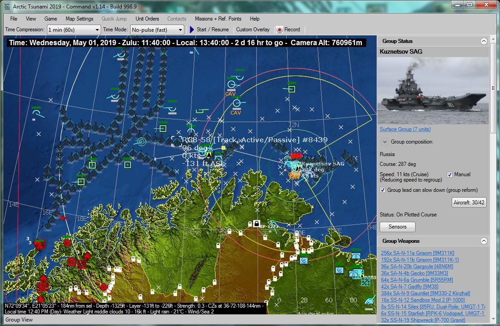Select the red hostile ship icon near 16E
The height and width of the screenshot is (326, 500).
tap(63, 218)
